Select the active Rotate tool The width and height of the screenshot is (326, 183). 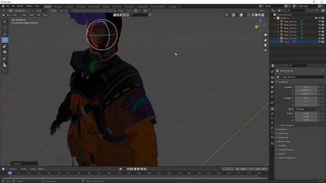pyautogui.click(x=5, y=40)
